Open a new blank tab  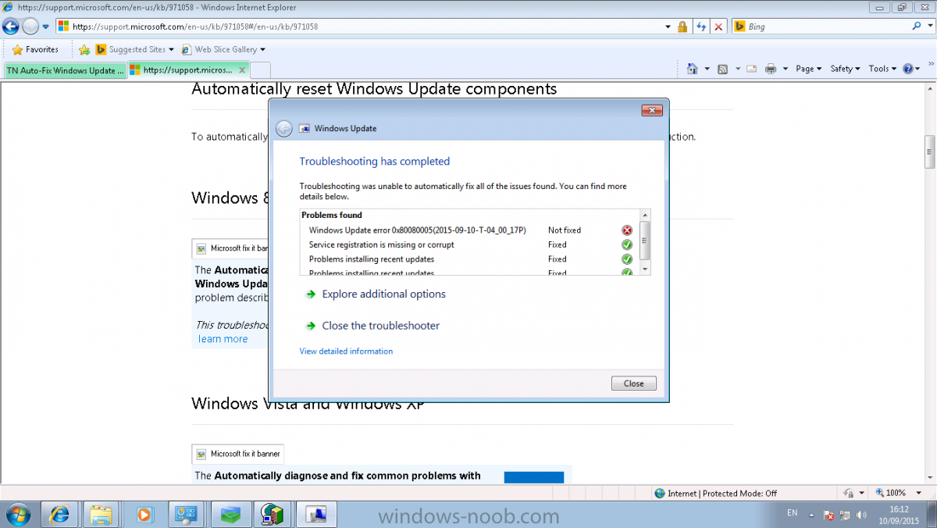[261, 70]
